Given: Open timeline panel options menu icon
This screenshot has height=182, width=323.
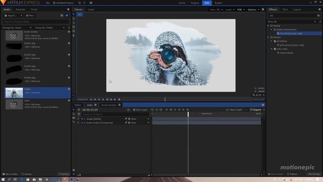Looking at the screenshot, I should (263, 105).
